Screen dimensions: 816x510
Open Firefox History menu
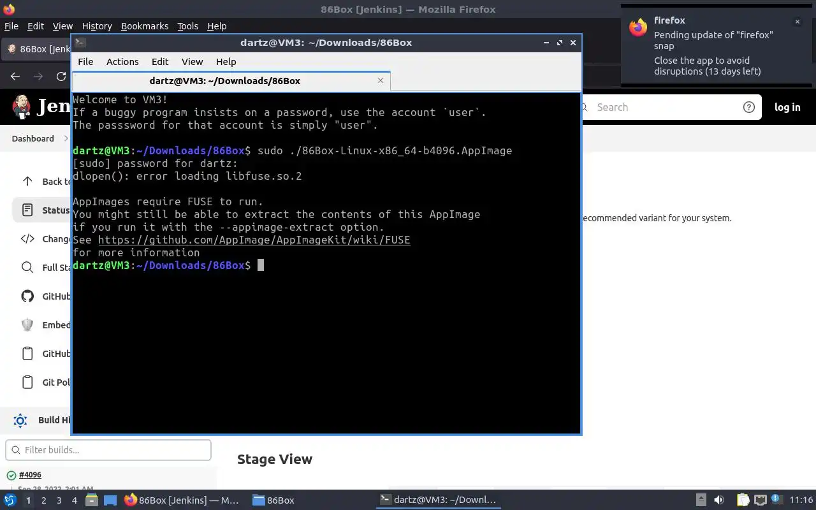97,26
